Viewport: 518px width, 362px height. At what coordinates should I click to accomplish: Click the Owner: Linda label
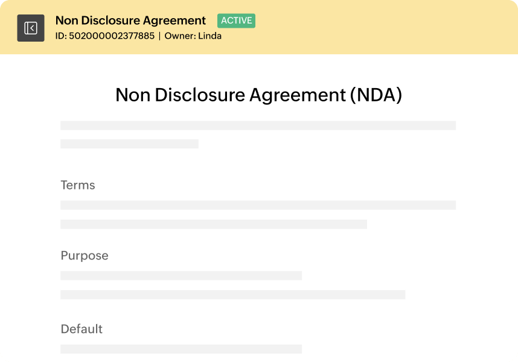[193, 36]
